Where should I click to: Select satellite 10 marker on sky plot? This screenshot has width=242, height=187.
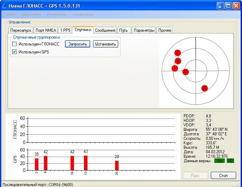178,61
